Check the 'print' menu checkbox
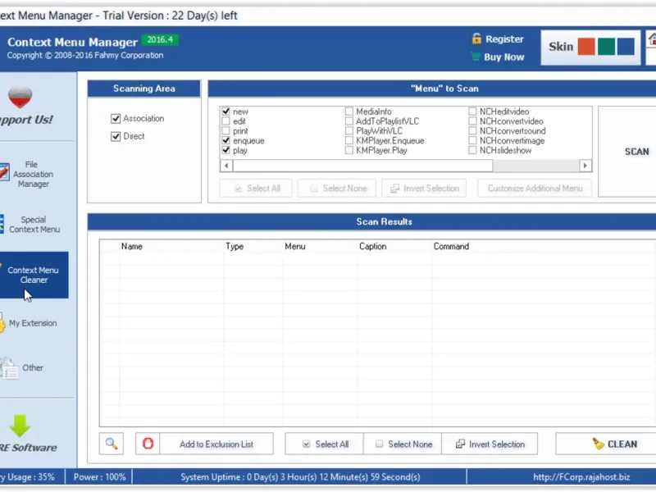The width and height of the screenshot is (656, 492). point(226,130)
